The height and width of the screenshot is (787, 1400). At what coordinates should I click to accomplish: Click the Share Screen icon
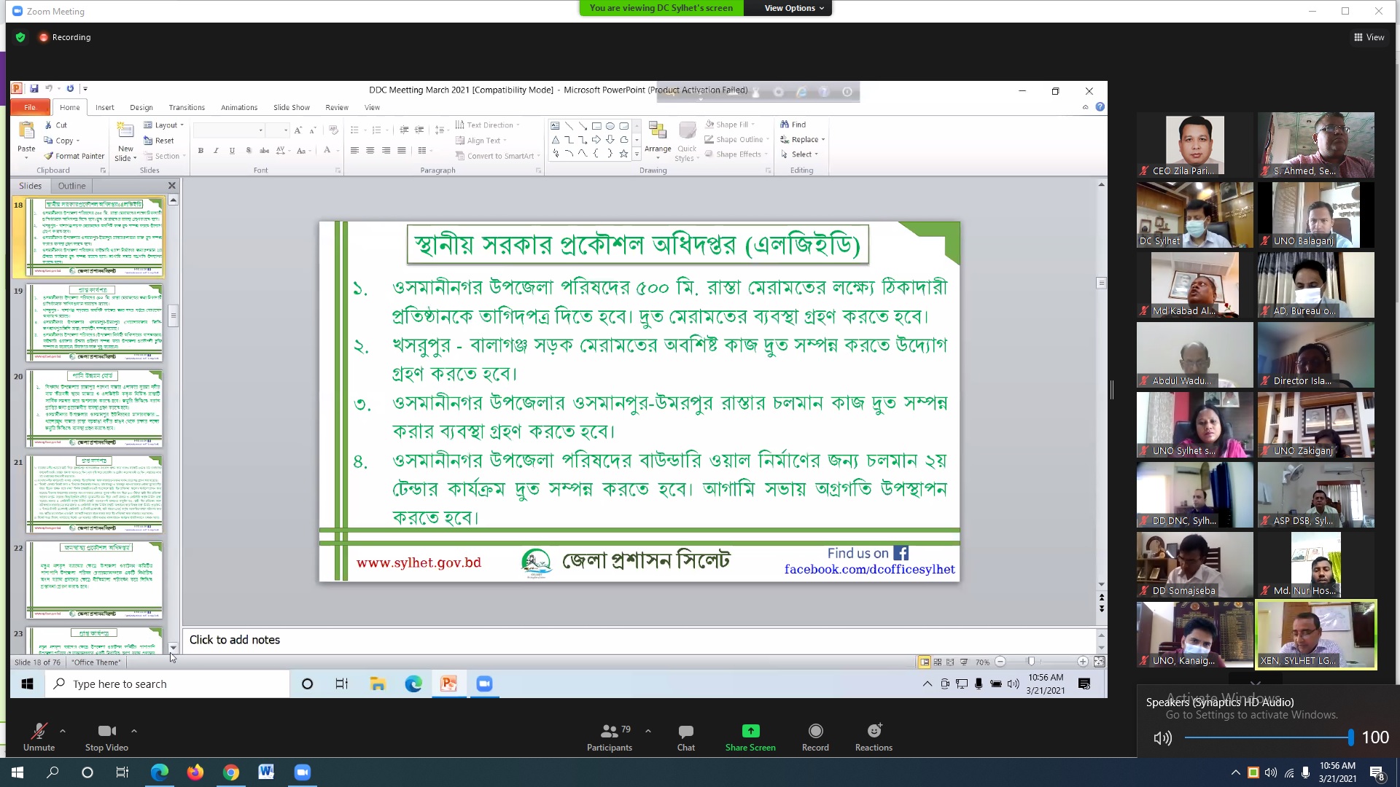pyautogui.click(x=750, y=732)
